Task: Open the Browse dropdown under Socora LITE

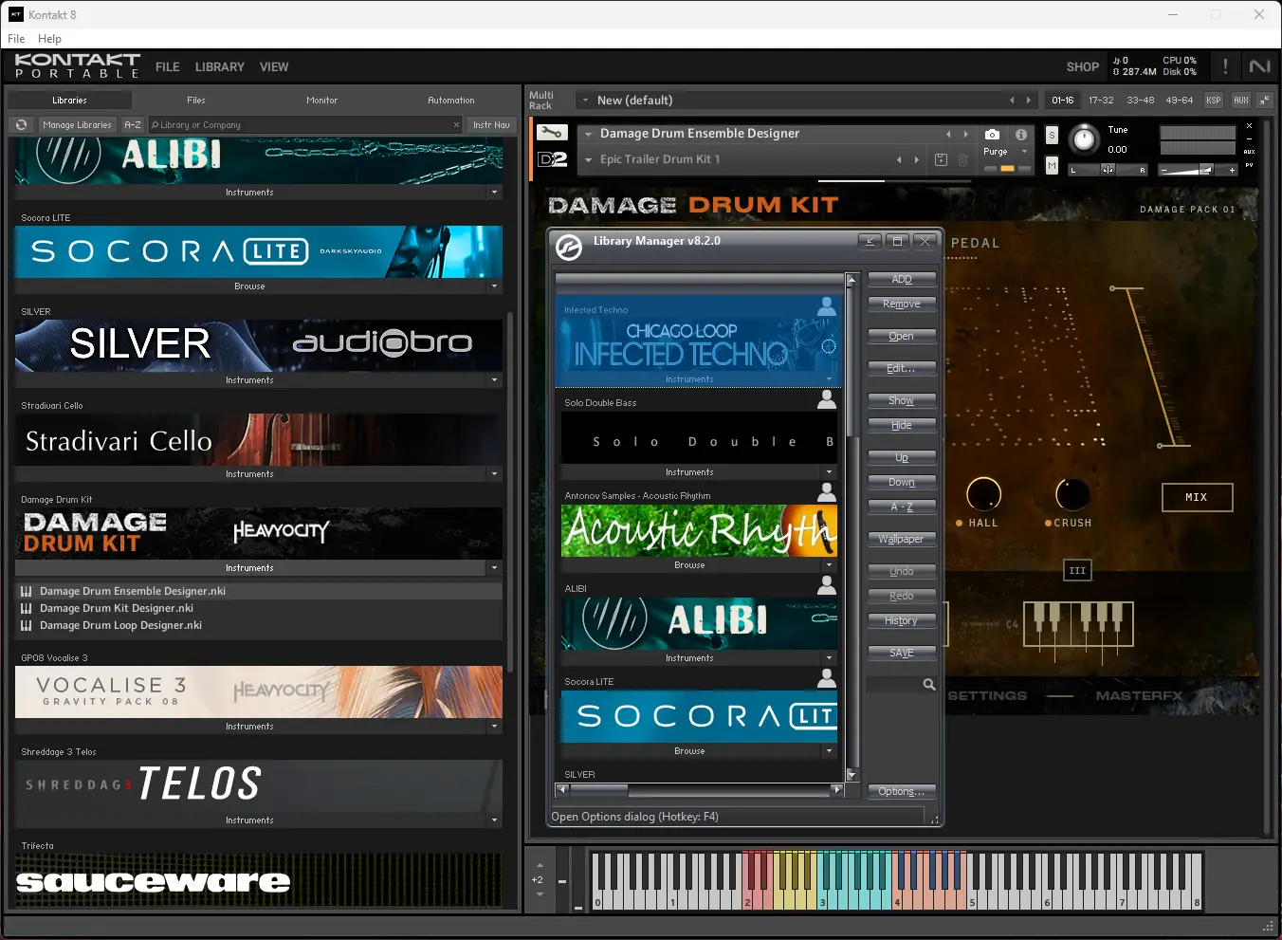Action: pyautogui.click(x=494, y=286)
